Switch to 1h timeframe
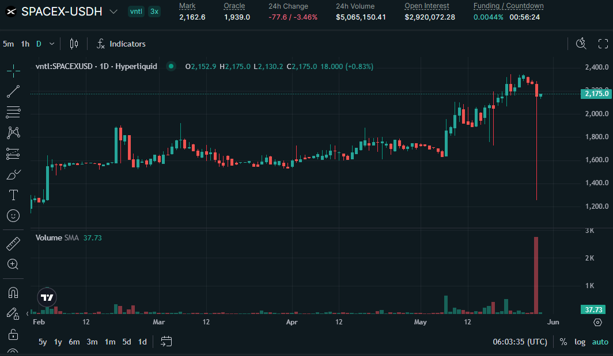Viewport: 613px width, 356px height. [x=25, y=44]
